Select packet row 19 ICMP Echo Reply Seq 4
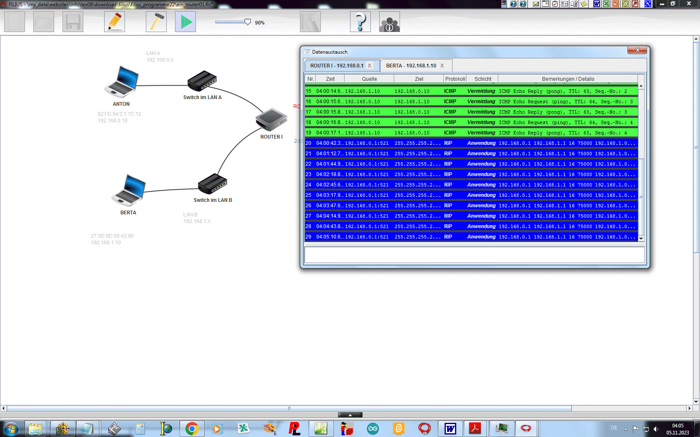 click(471, 133)
